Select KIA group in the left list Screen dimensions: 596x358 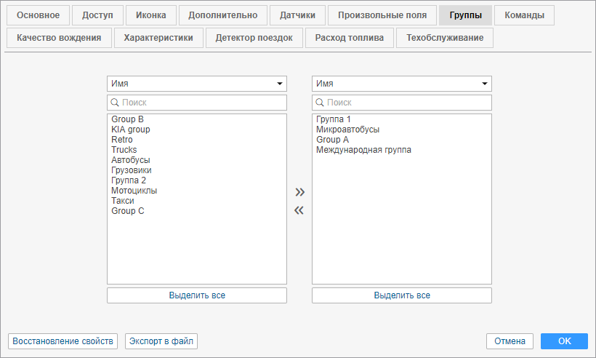click(131, 130)
